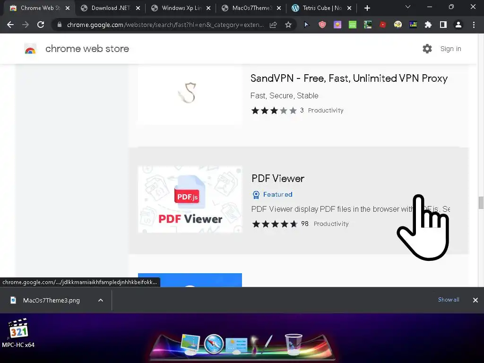This screenshot has height=363, width=484.
Task: Open the red shield extension icon
Action: [322, 25]
